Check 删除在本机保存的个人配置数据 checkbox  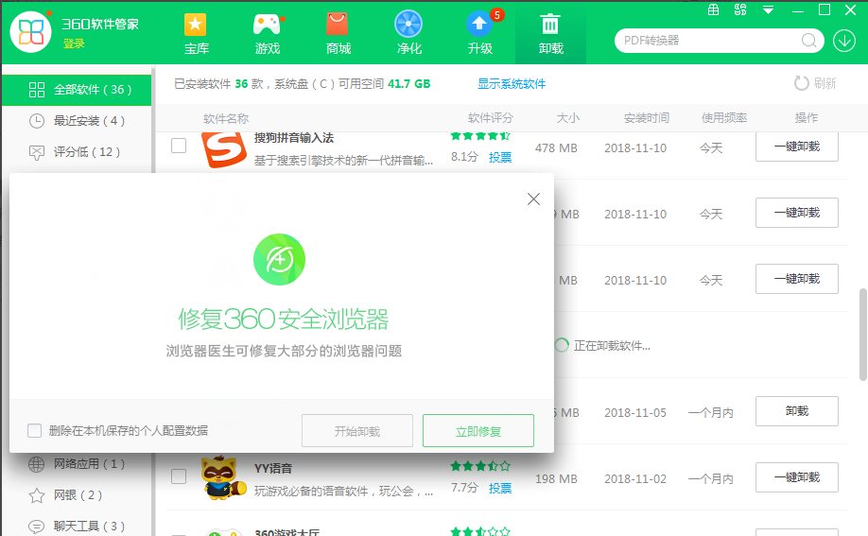click(34, 430)
